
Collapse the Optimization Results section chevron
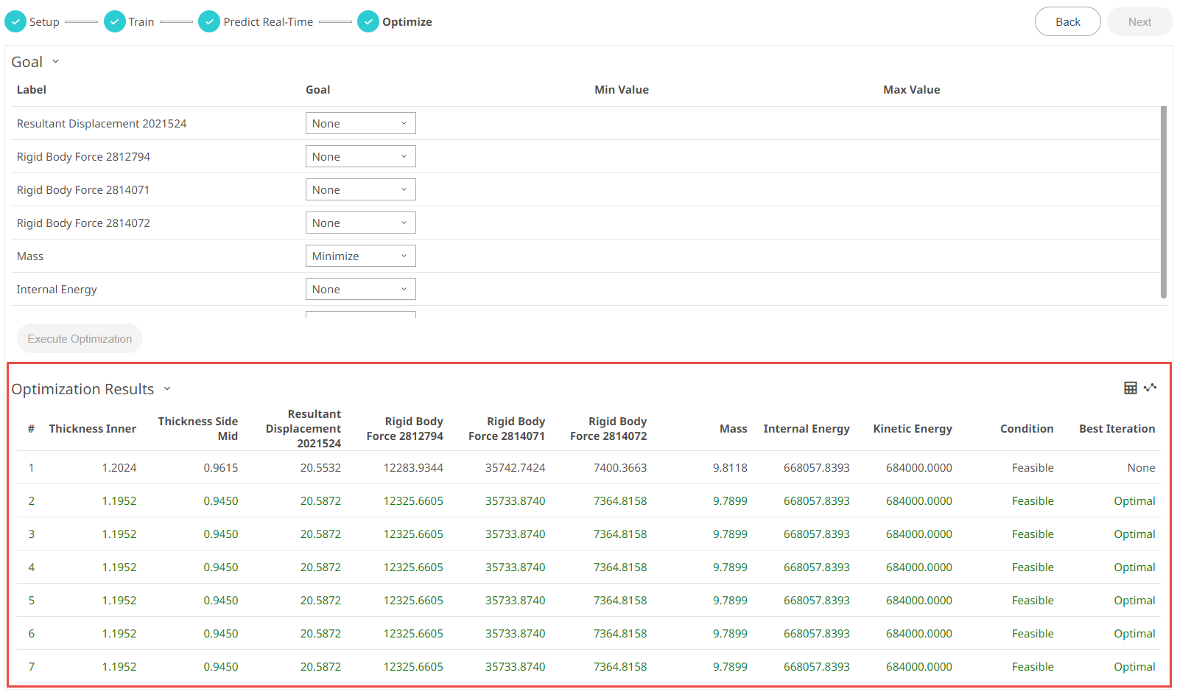click(167, 389)
